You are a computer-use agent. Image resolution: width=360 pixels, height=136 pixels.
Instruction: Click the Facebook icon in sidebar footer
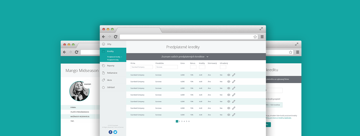pyautogui.click(x=111, y=132)
